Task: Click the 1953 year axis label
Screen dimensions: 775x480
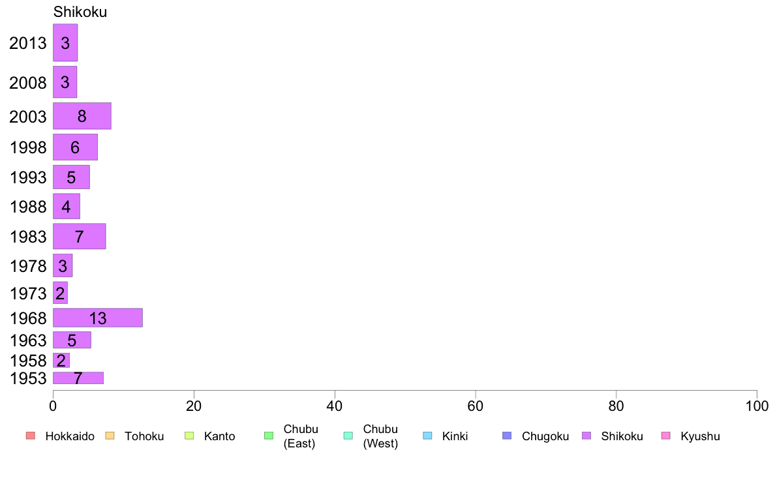Action: coord(28,378)
